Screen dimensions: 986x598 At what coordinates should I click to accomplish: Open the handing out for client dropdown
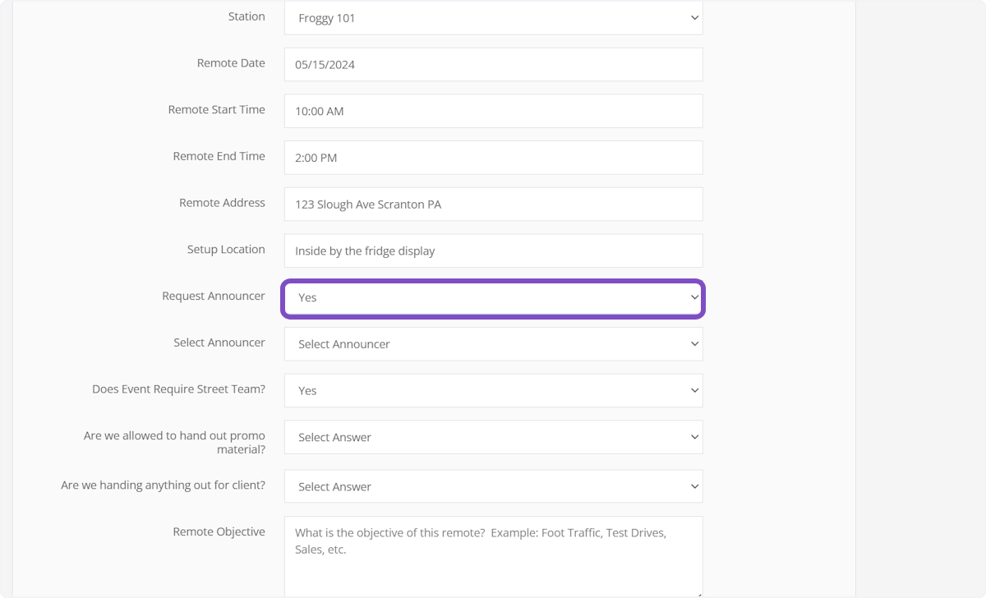[493, 486]
